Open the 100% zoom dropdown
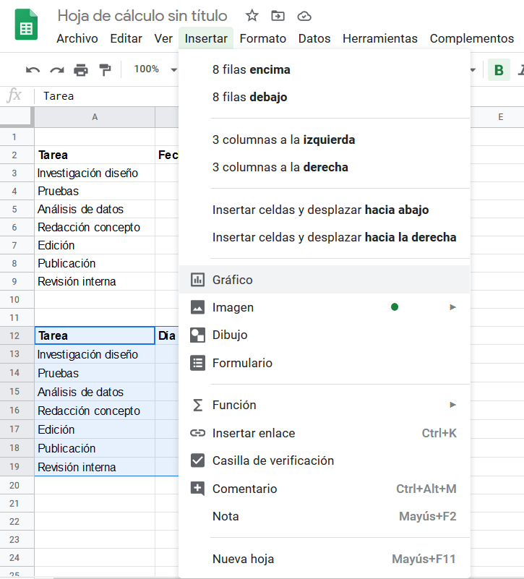The width and height of the screenshot is (524, 579). [x=155, y=69]
